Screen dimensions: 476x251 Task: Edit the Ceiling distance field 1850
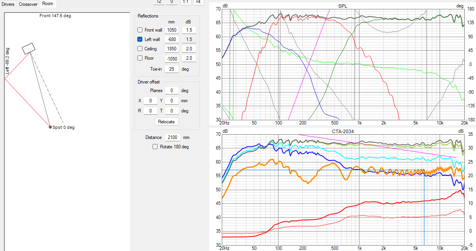(x=172, y=49)
